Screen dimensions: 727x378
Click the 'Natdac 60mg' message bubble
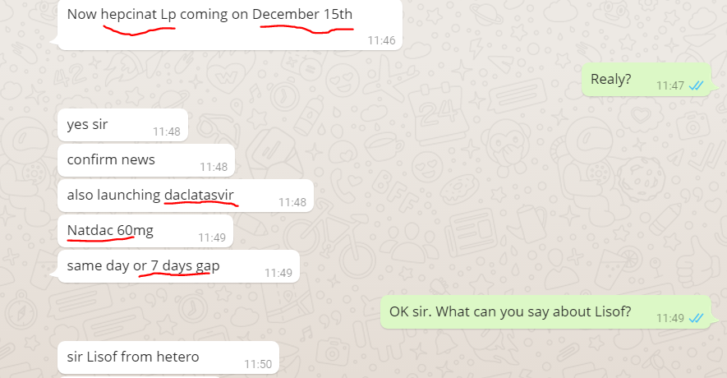click(145, 231)
